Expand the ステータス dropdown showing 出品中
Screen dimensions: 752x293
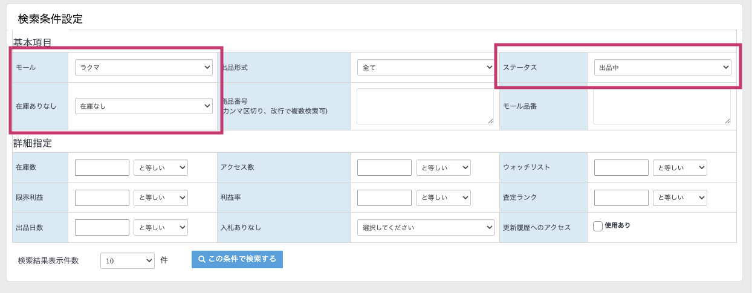click(662, 67)
